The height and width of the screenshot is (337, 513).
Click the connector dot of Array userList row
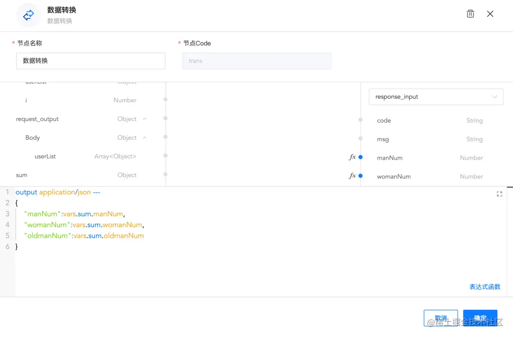[166, 155]
